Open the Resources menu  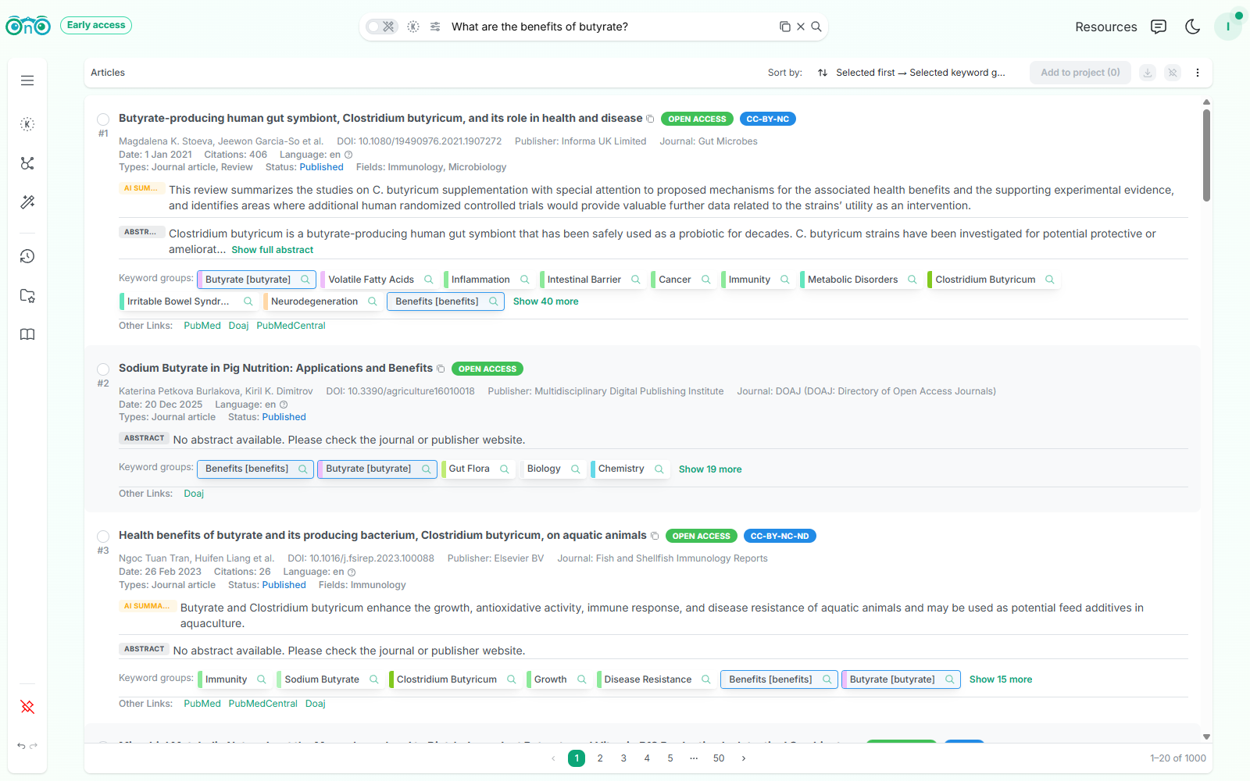1105,27
